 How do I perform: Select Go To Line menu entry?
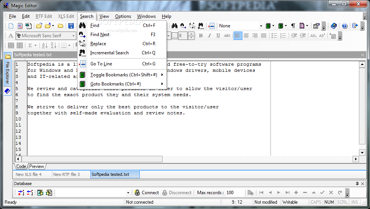point(122,64)
